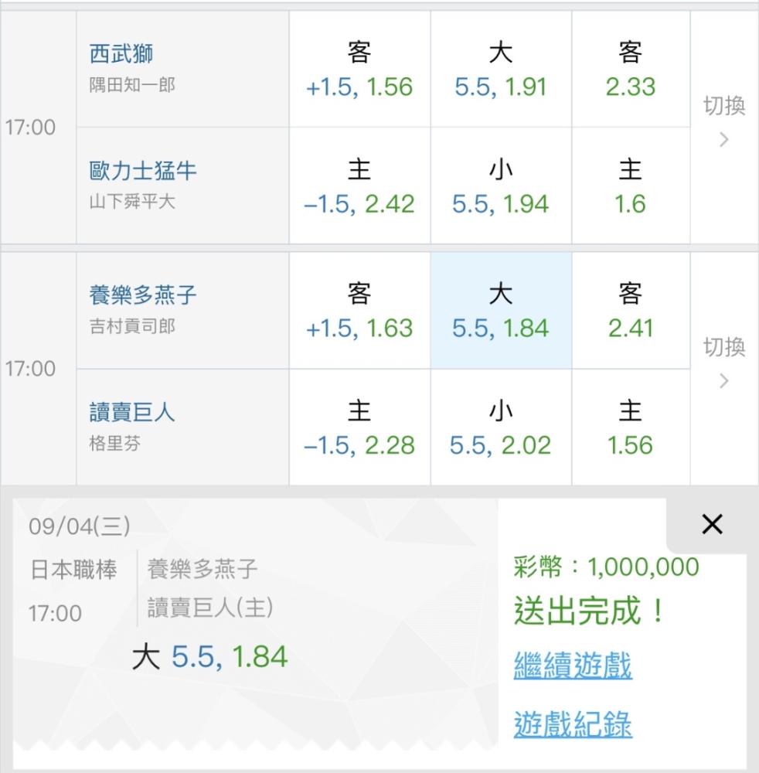Select 歐力士猛牛 主 -1.5, 2.42 handicap
This screenshot has width=759, height=773.
point(359,186)
